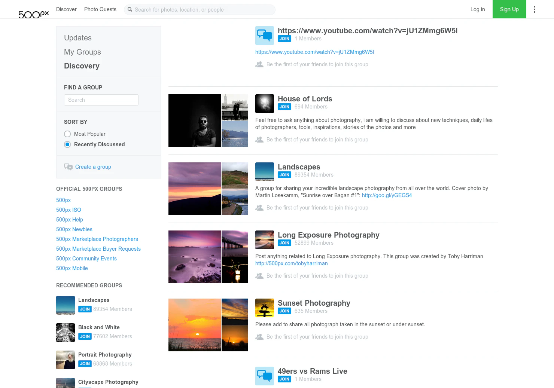Image resolution: width=554 pixels, height=388 pixels.
Task: Open the goo.gl link in Landscapes description
Action: [x=387, y=195]
